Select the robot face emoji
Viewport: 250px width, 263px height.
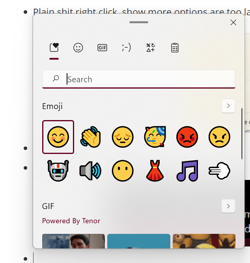(x=58, y=170)
